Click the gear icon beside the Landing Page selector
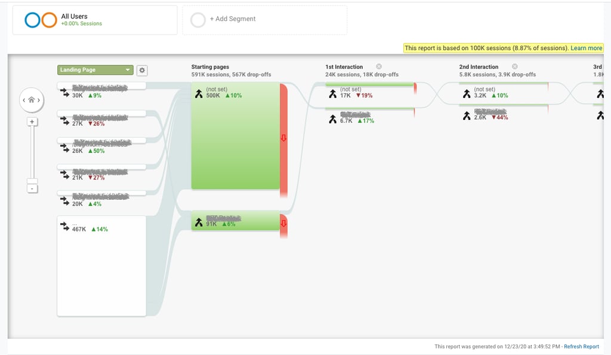 point(142,70)
